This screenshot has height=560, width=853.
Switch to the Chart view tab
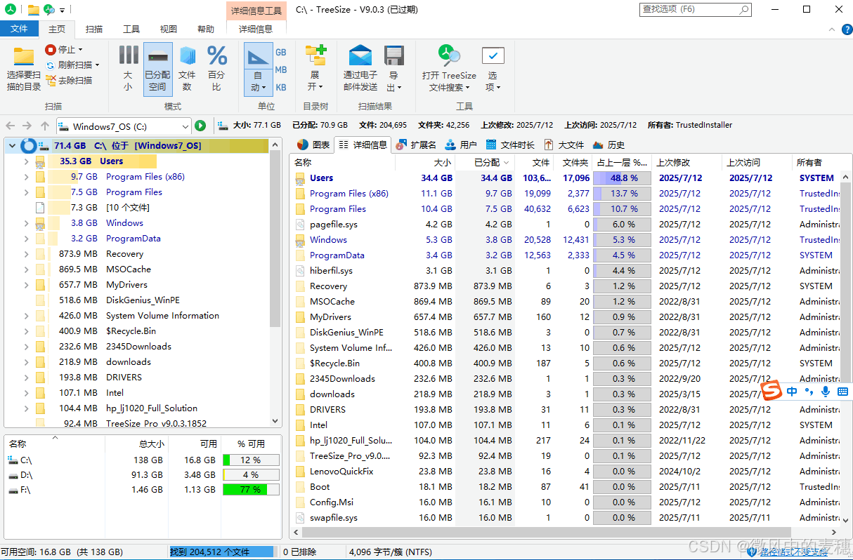pyautogui.click(x=313, y=145)
